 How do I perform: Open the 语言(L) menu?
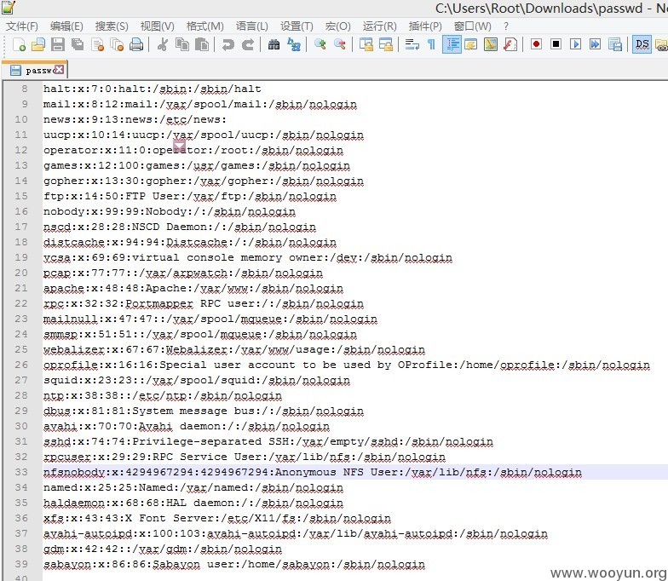252,26
